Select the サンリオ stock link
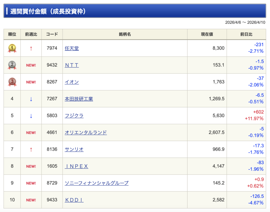The height and width of the screenshot is (212, 270). [74, 149]
